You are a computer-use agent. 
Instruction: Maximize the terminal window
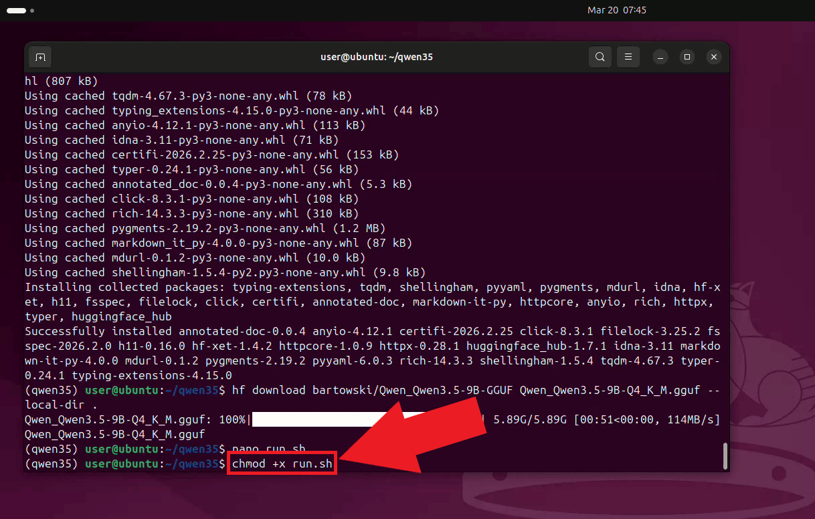[687, 57]
